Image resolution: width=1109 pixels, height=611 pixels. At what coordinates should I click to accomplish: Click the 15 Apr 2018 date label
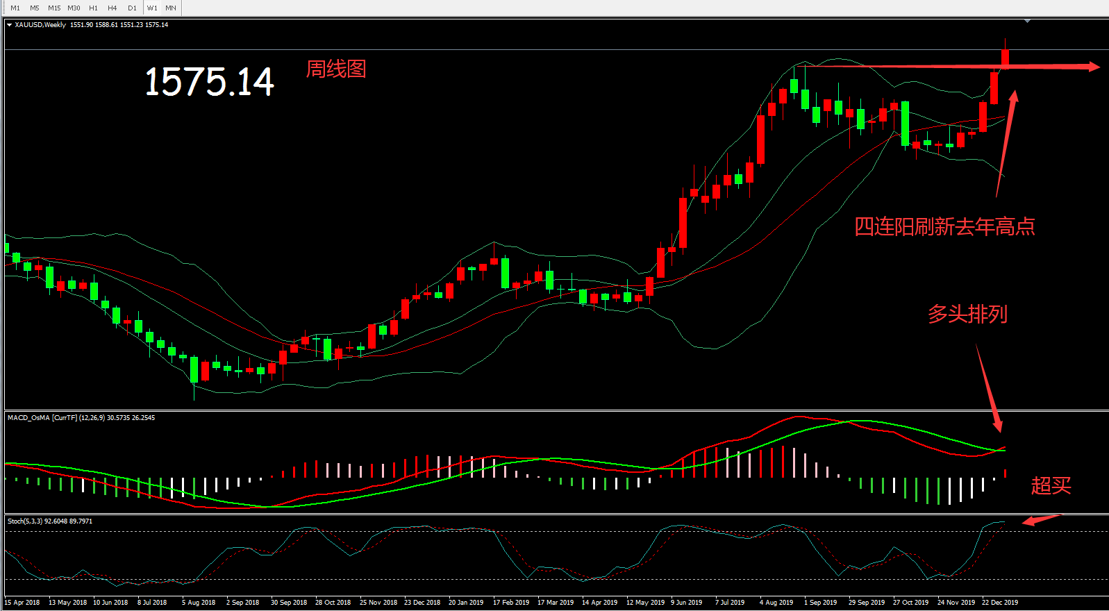(x=22, y=603)
